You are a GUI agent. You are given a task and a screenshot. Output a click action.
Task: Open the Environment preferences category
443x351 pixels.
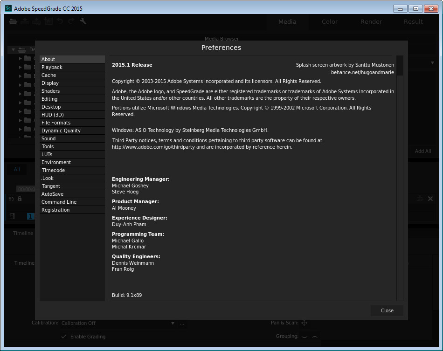72,162
